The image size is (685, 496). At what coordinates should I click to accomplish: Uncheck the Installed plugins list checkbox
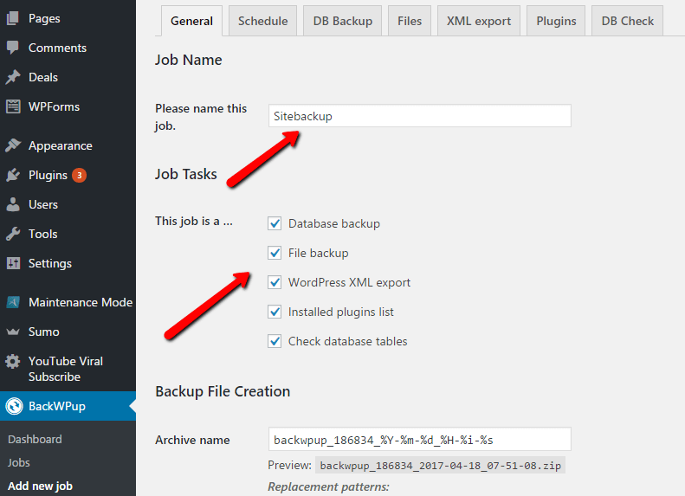click(275, 312)
